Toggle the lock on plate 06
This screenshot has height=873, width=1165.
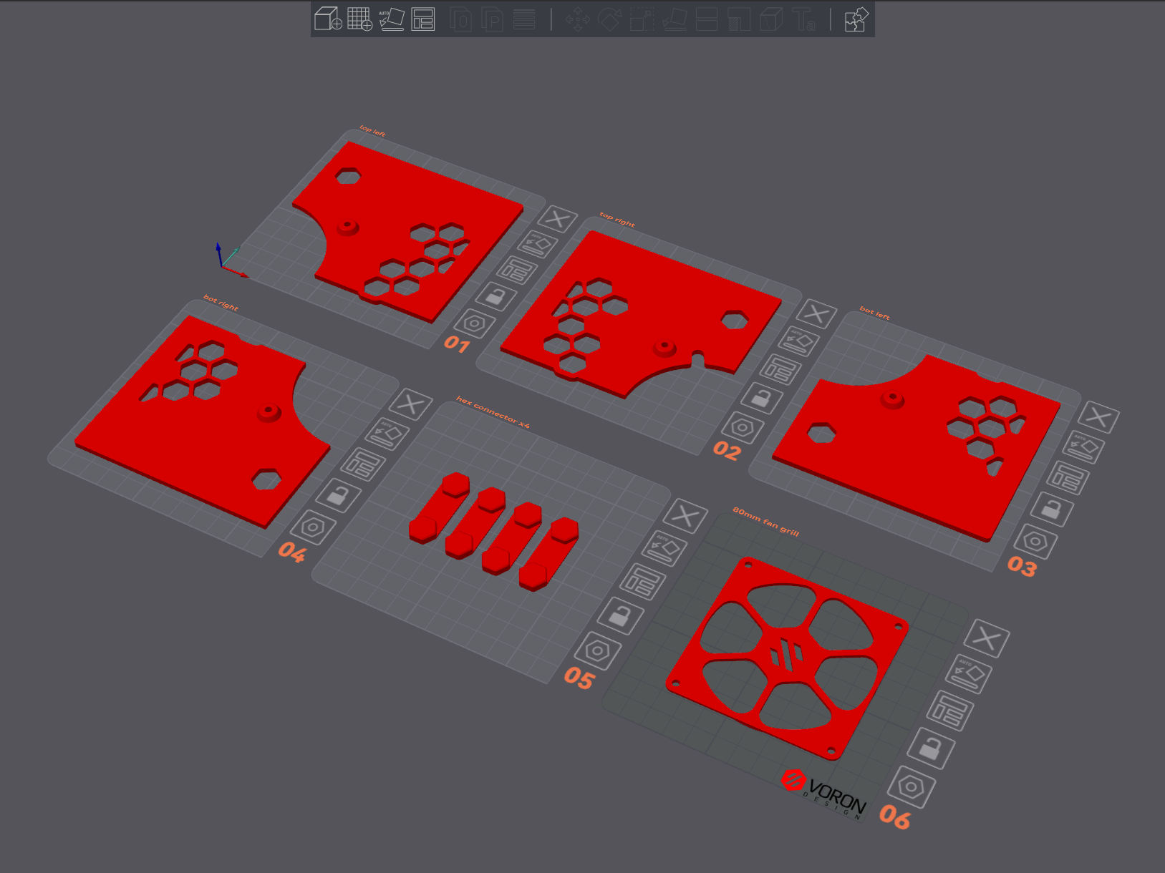(x=931, y=748)
